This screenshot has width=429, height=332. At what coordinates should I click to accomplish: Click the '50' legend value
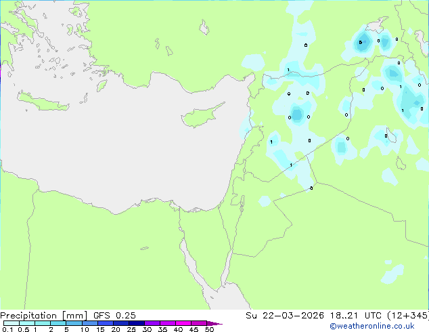pos(209,329)
